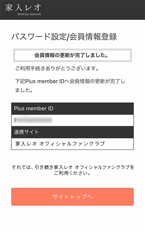Viewport: 145px width, 233px height.
Task: Click the 家入レオ Official Fanclub logo
Action: [23, 10]
